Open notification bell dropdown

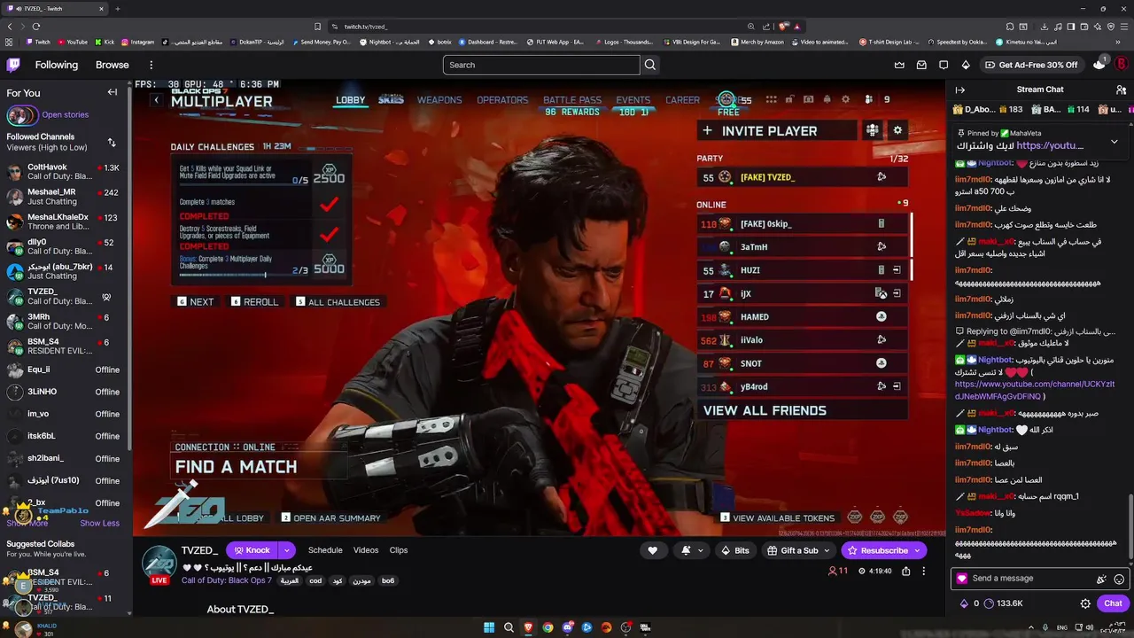[x=691, y=550]
